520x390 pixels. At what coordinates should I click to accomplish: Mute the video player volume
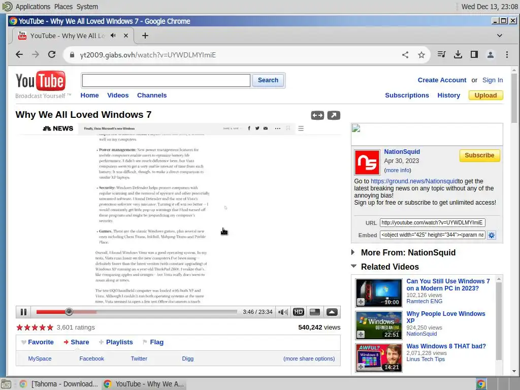(x=283, y=312)
